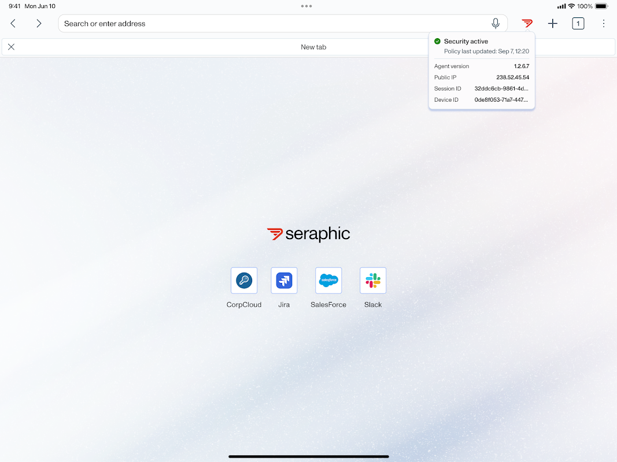Open the SalesForce shortcut icon
The height and width of the screenshot is (462, 617).
pyautogui.click(x=328, y=281)
